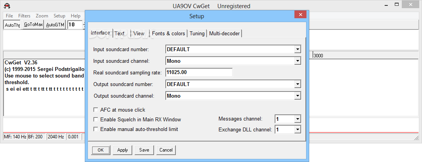Click the AutoGTM toolbar button
This screenshot has height=162, width=422.
pyautogui.click(x=55, y=25)
